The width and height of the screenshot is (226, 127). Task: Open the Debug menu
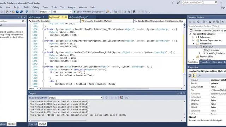(x=36, y=7)
